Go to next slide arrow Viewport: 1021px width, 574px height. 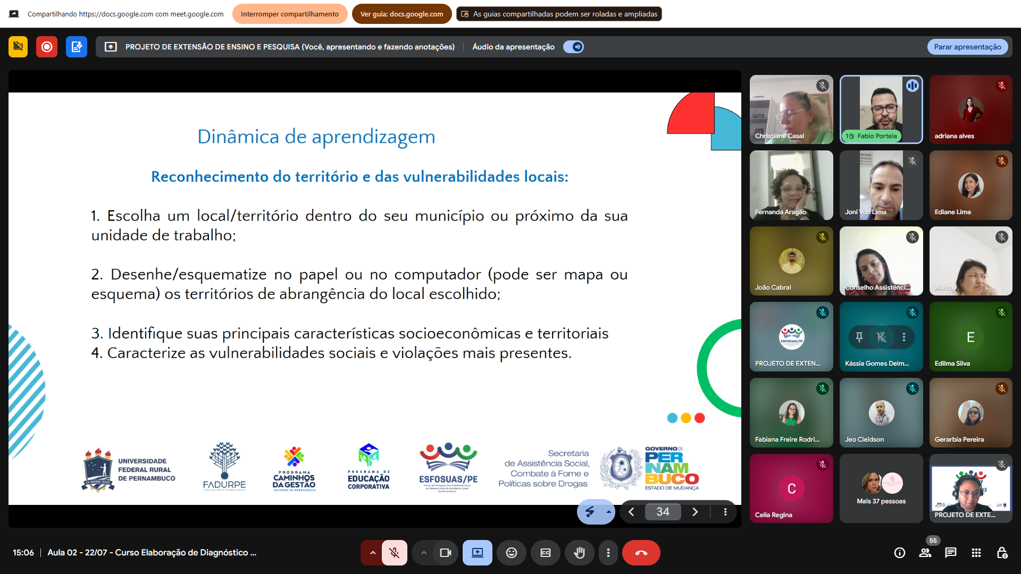tap(694, 512)
